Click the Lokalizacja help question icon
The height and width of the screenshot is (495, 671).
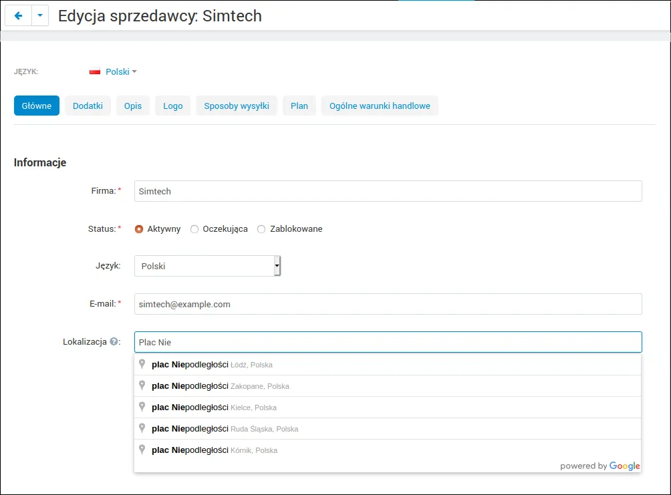click(114, 341)
